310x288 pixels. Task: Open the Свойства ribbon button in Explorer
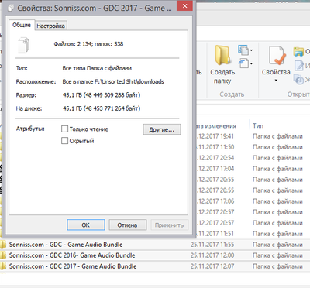[276, 60]
